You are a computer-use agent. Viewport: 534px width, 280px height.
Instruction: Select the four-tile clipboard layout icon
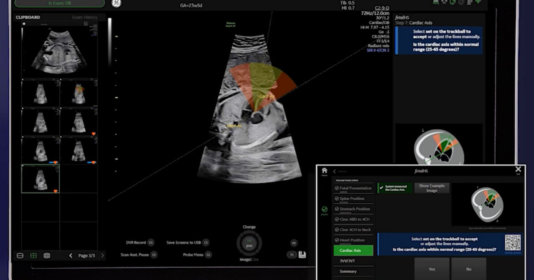tap(33, 256)
